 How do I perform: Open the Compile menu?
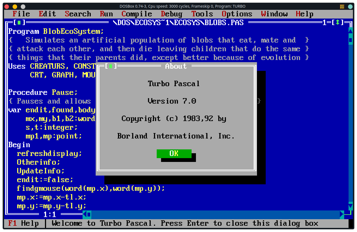coord(137,14)
